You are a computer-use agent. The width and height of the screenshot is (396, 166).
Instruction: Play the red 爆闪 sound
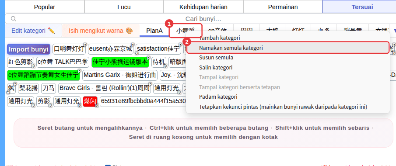tap(90, 101)
